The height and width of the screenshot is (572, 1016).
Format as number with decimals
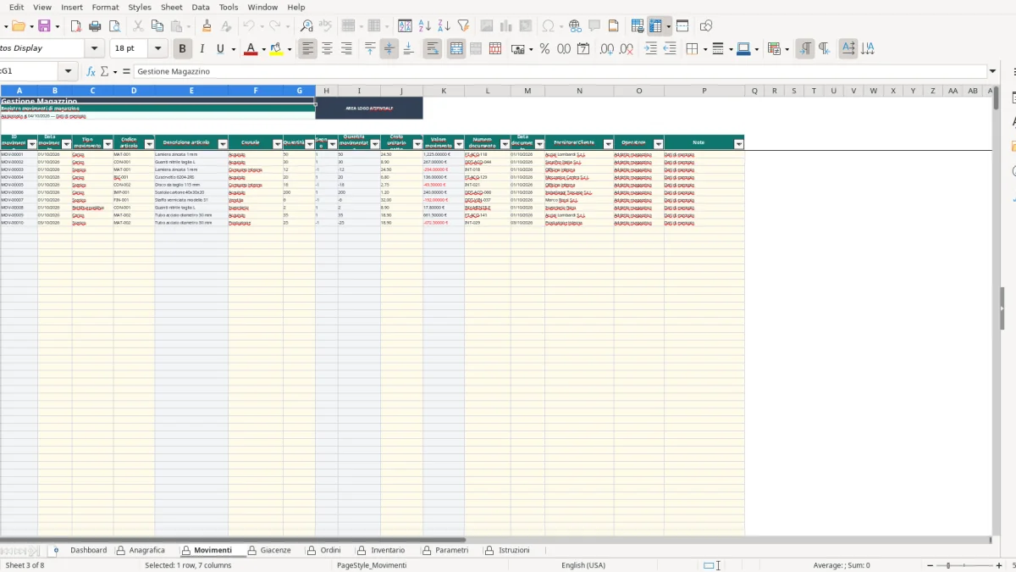tap(563, 49)
